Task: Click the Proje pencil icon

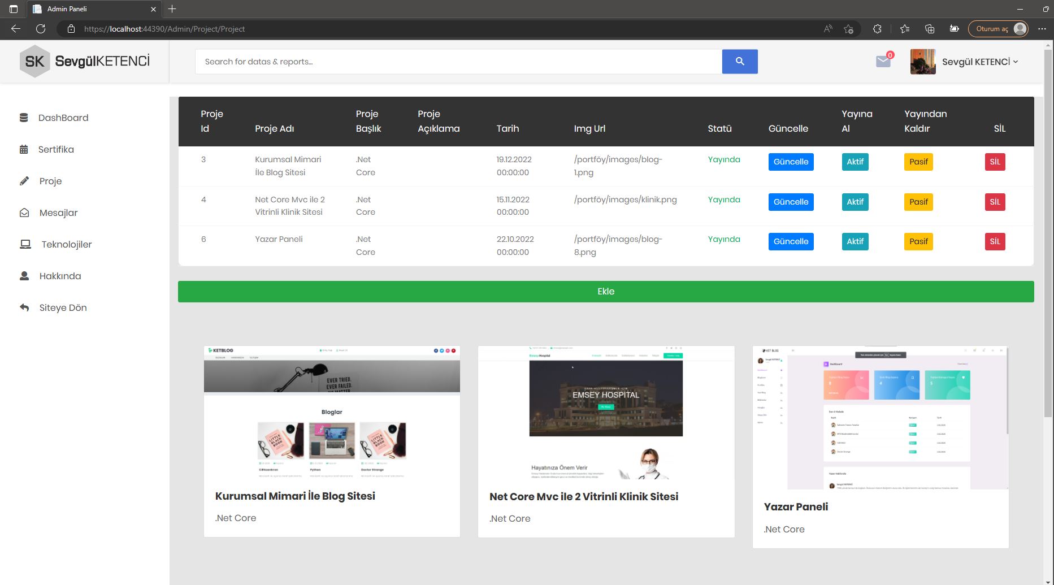Action: (24, 181)
